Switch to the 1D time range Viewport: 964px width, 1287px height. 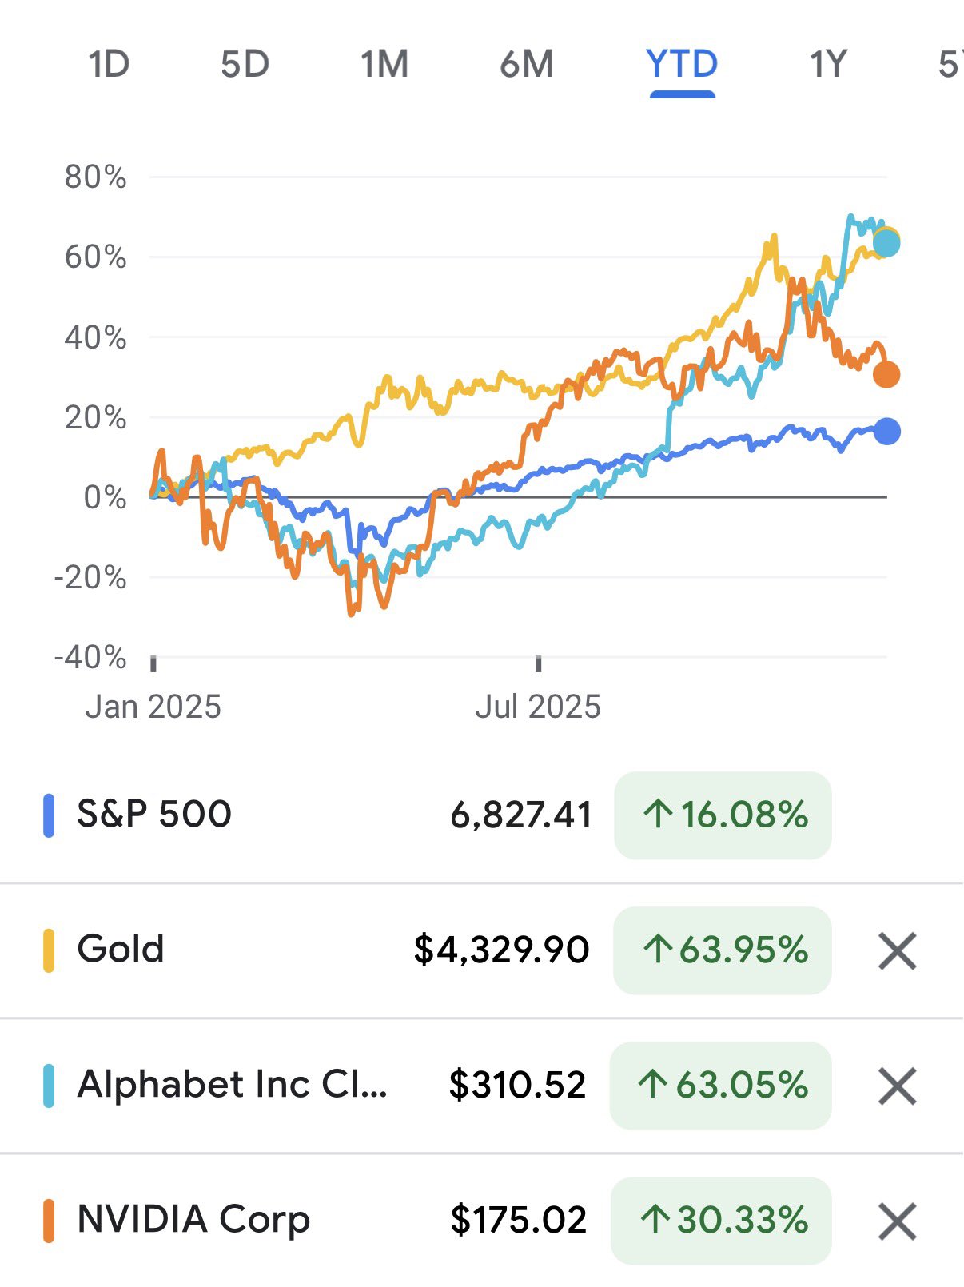click(109, 64)
